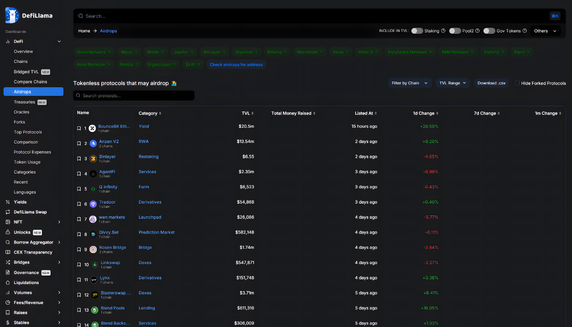Open the Others dropdown
Viewport: 572px width, 327px height.
(x=545, y=31)
